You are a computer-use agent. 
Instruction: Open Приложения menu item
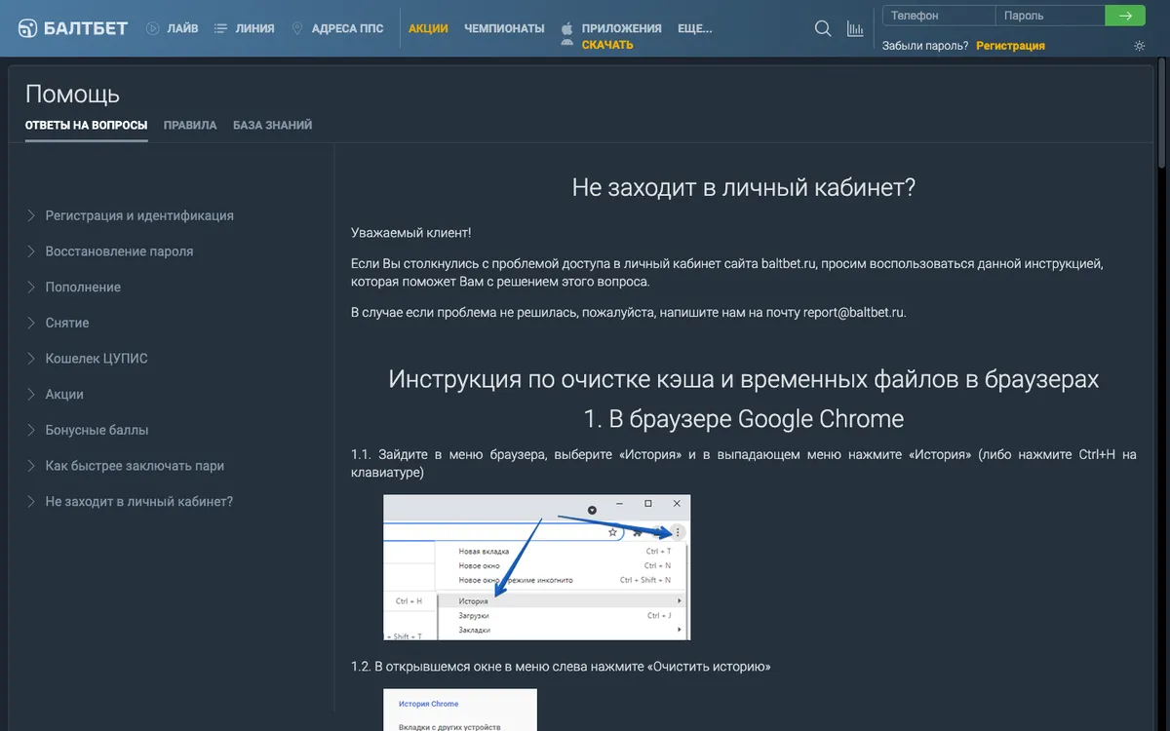[x=621, y=28]
